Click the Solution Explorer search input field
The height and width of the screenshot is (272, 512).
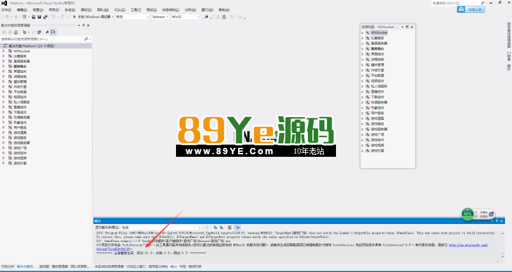(42, 39)
